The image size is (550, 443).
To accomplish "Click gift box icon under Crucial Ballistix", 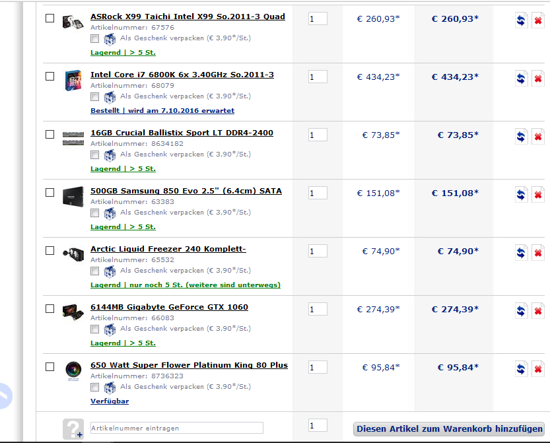I will tap(110, 155).
